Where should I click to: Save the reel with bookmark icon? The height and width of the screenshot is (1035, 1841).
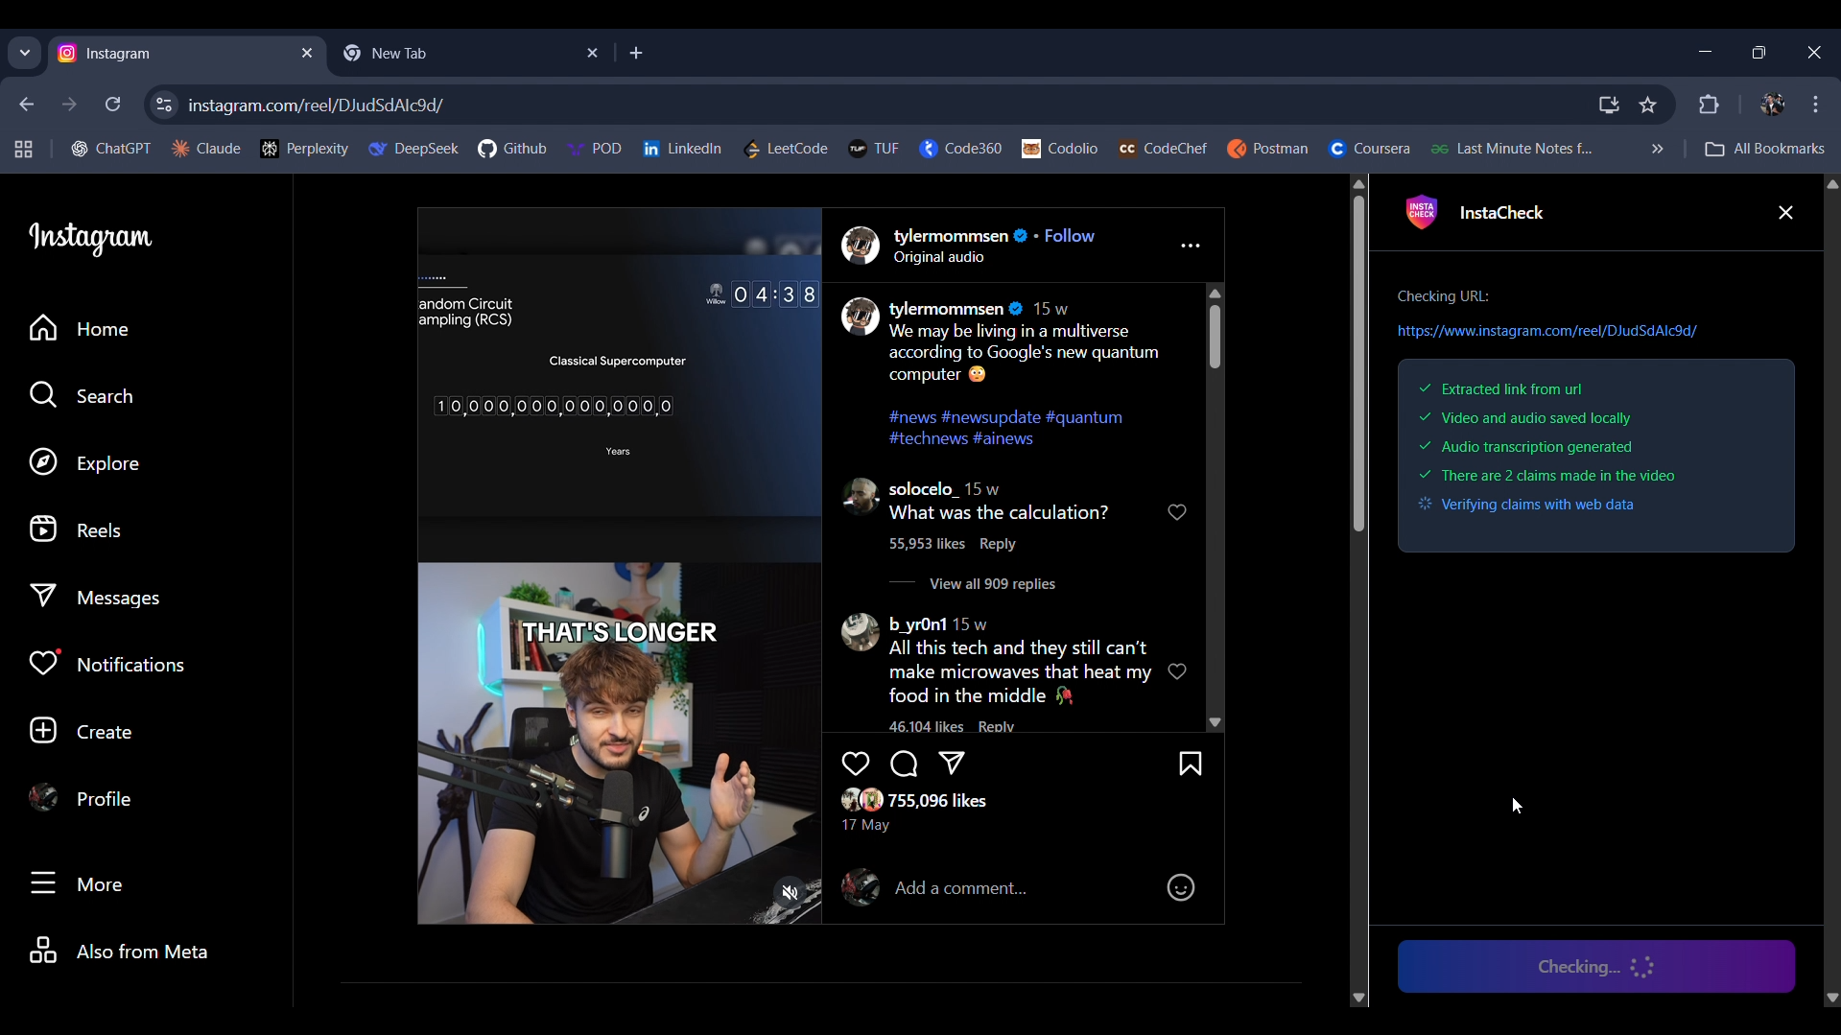pyautogui.click(x=1191, y=764)
